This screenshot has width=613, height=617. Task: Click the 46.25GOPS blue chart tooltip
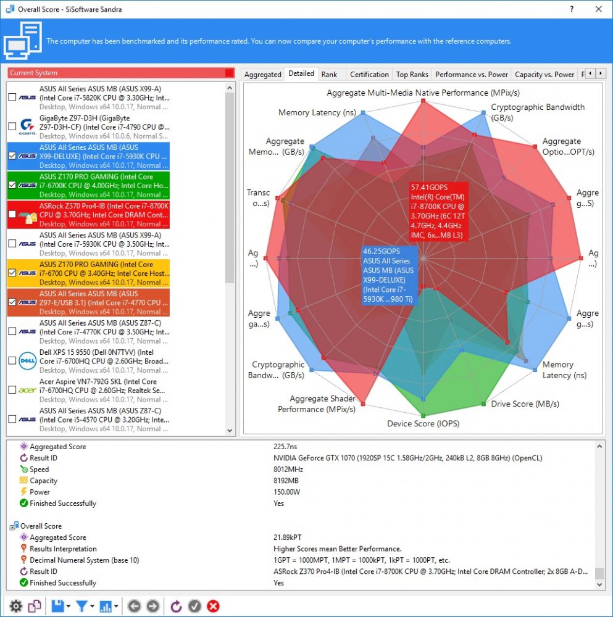click(390, 275)
